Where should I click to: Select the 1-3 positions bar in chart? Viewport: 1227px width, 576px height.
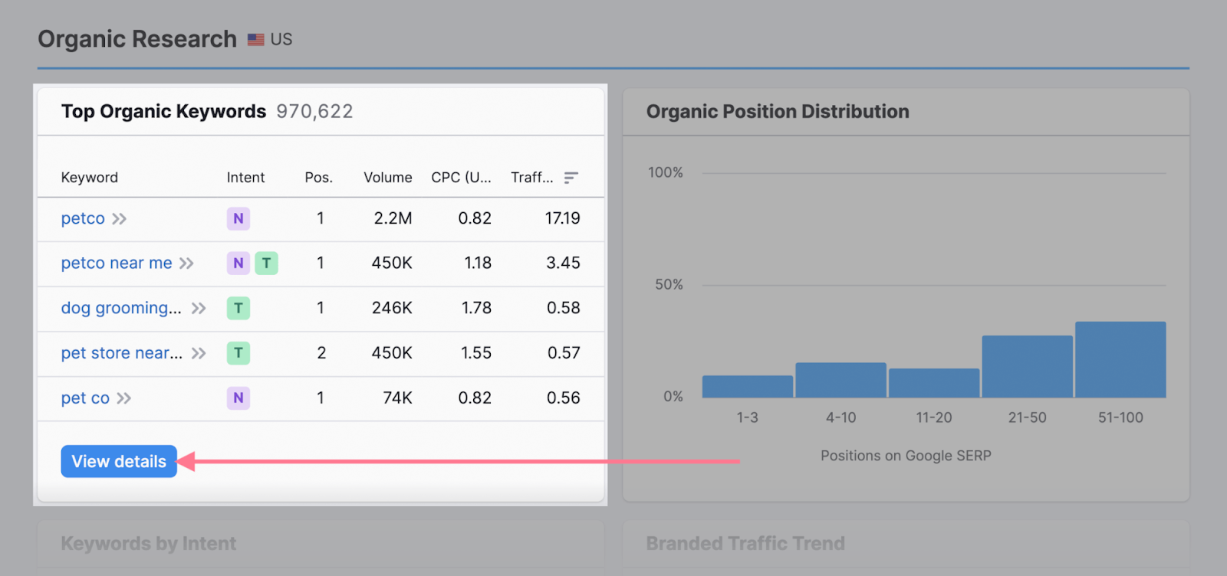pos(748,386)
